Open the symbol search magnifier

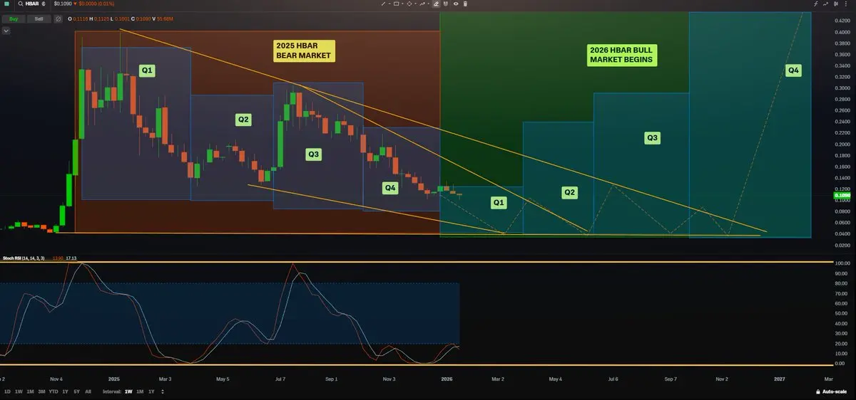click(x=21, y=4)
